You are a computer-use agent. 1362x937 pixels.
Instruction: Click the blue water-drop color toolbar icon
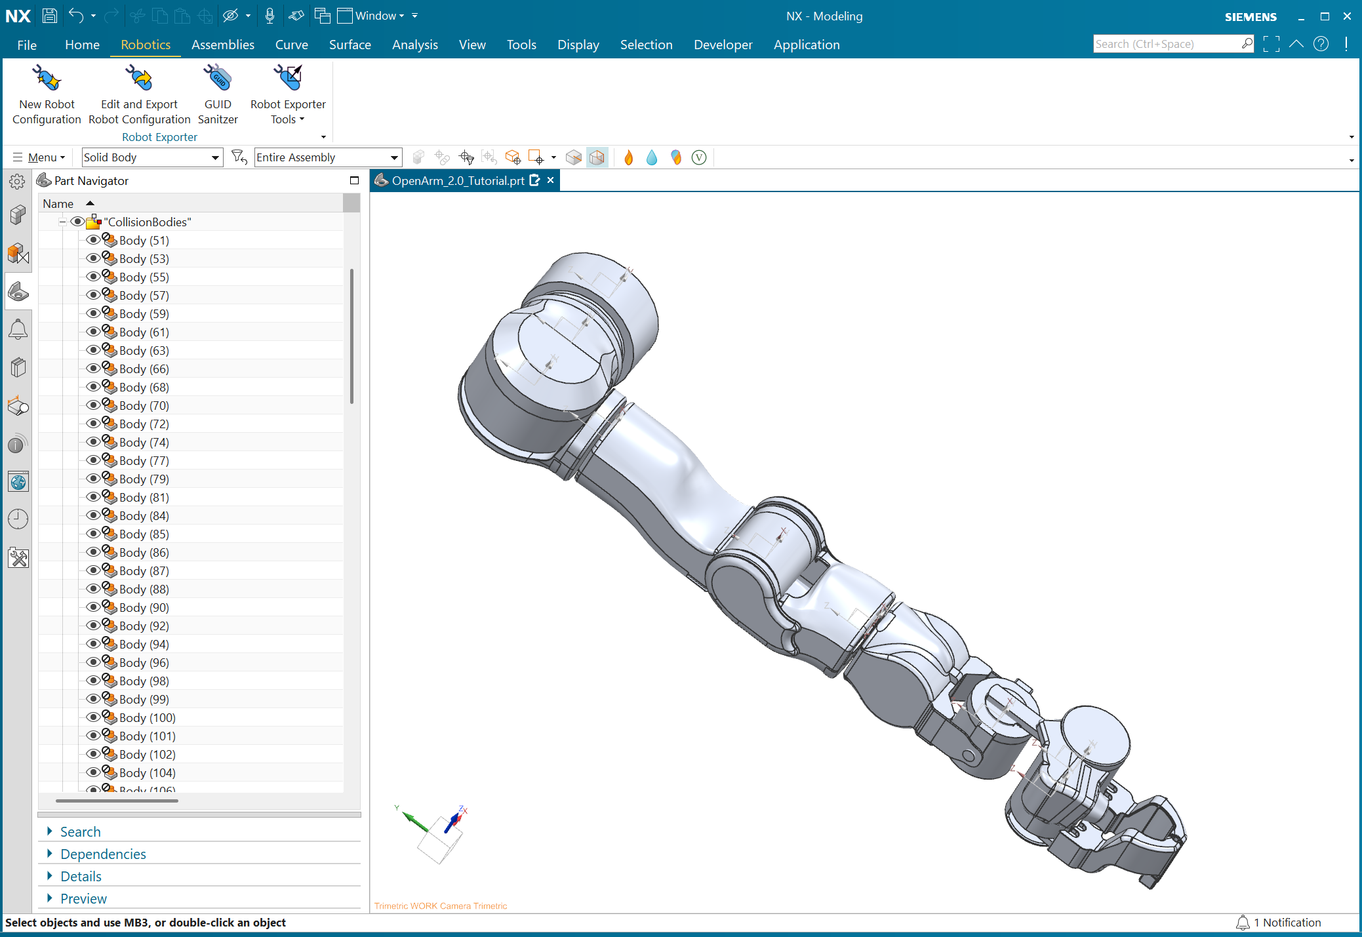pos(651,157)
